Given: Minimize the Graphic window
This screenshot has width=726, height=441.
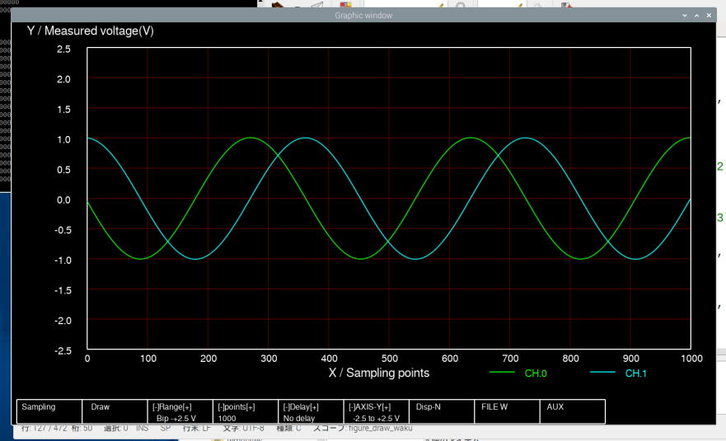Looking at the screenshot, I should point(685,16).
